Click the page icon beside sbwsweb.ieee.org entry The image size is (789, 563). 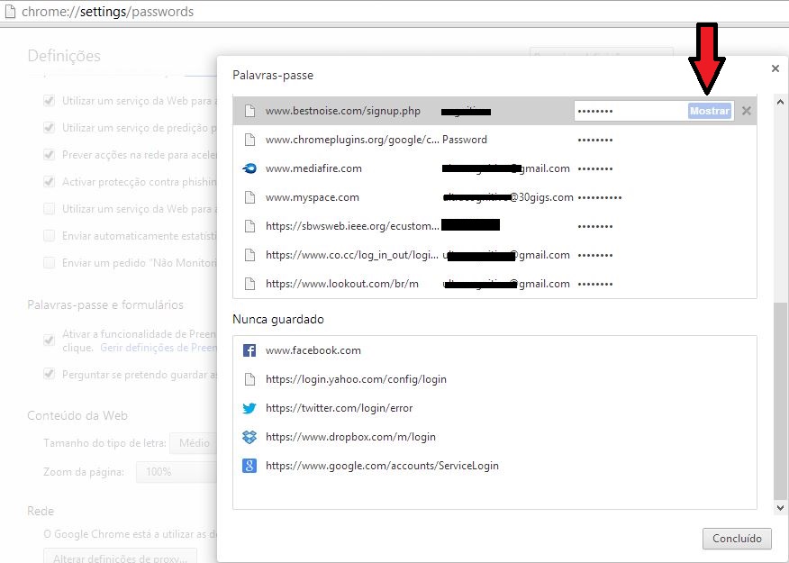[x=249, y=226]
